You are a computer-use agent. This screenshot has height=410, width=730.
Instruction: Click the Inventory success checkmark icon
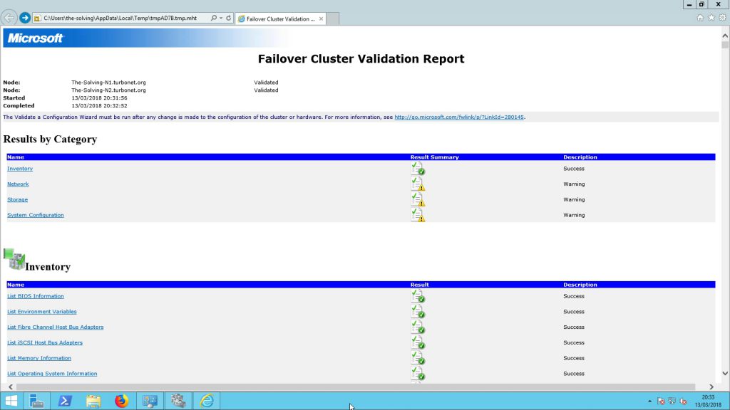418,168
